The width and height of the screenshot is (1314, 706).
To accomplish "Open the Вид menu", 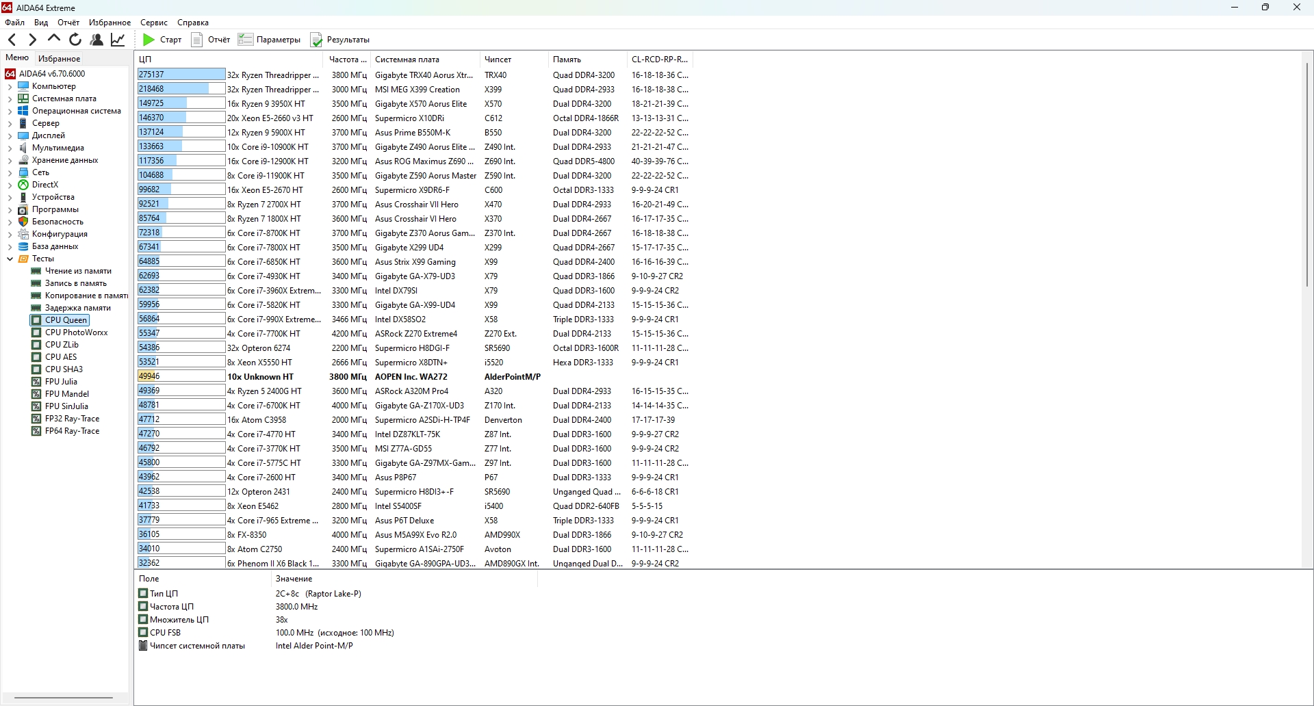I will [x=41, y=23].
